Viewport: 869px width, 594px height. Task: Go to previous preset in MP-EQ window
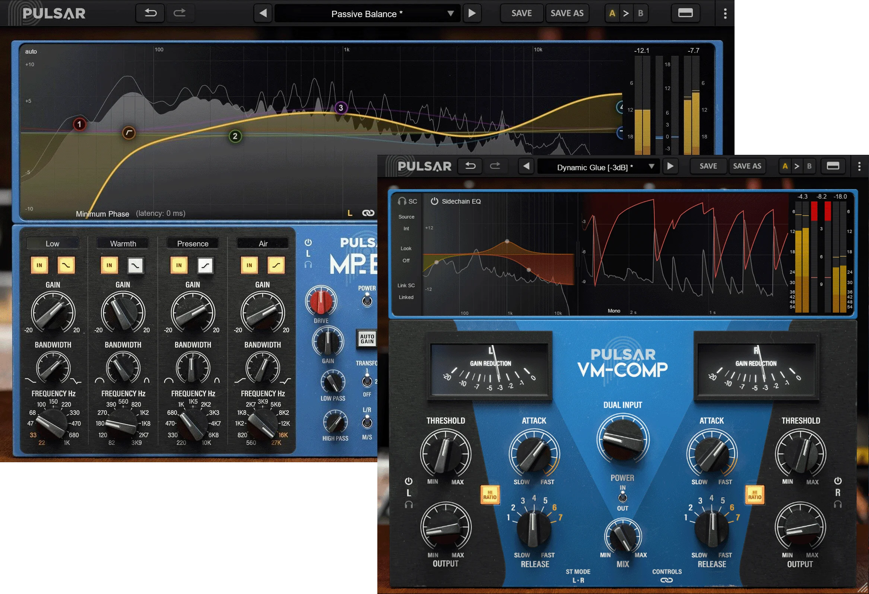263,13
